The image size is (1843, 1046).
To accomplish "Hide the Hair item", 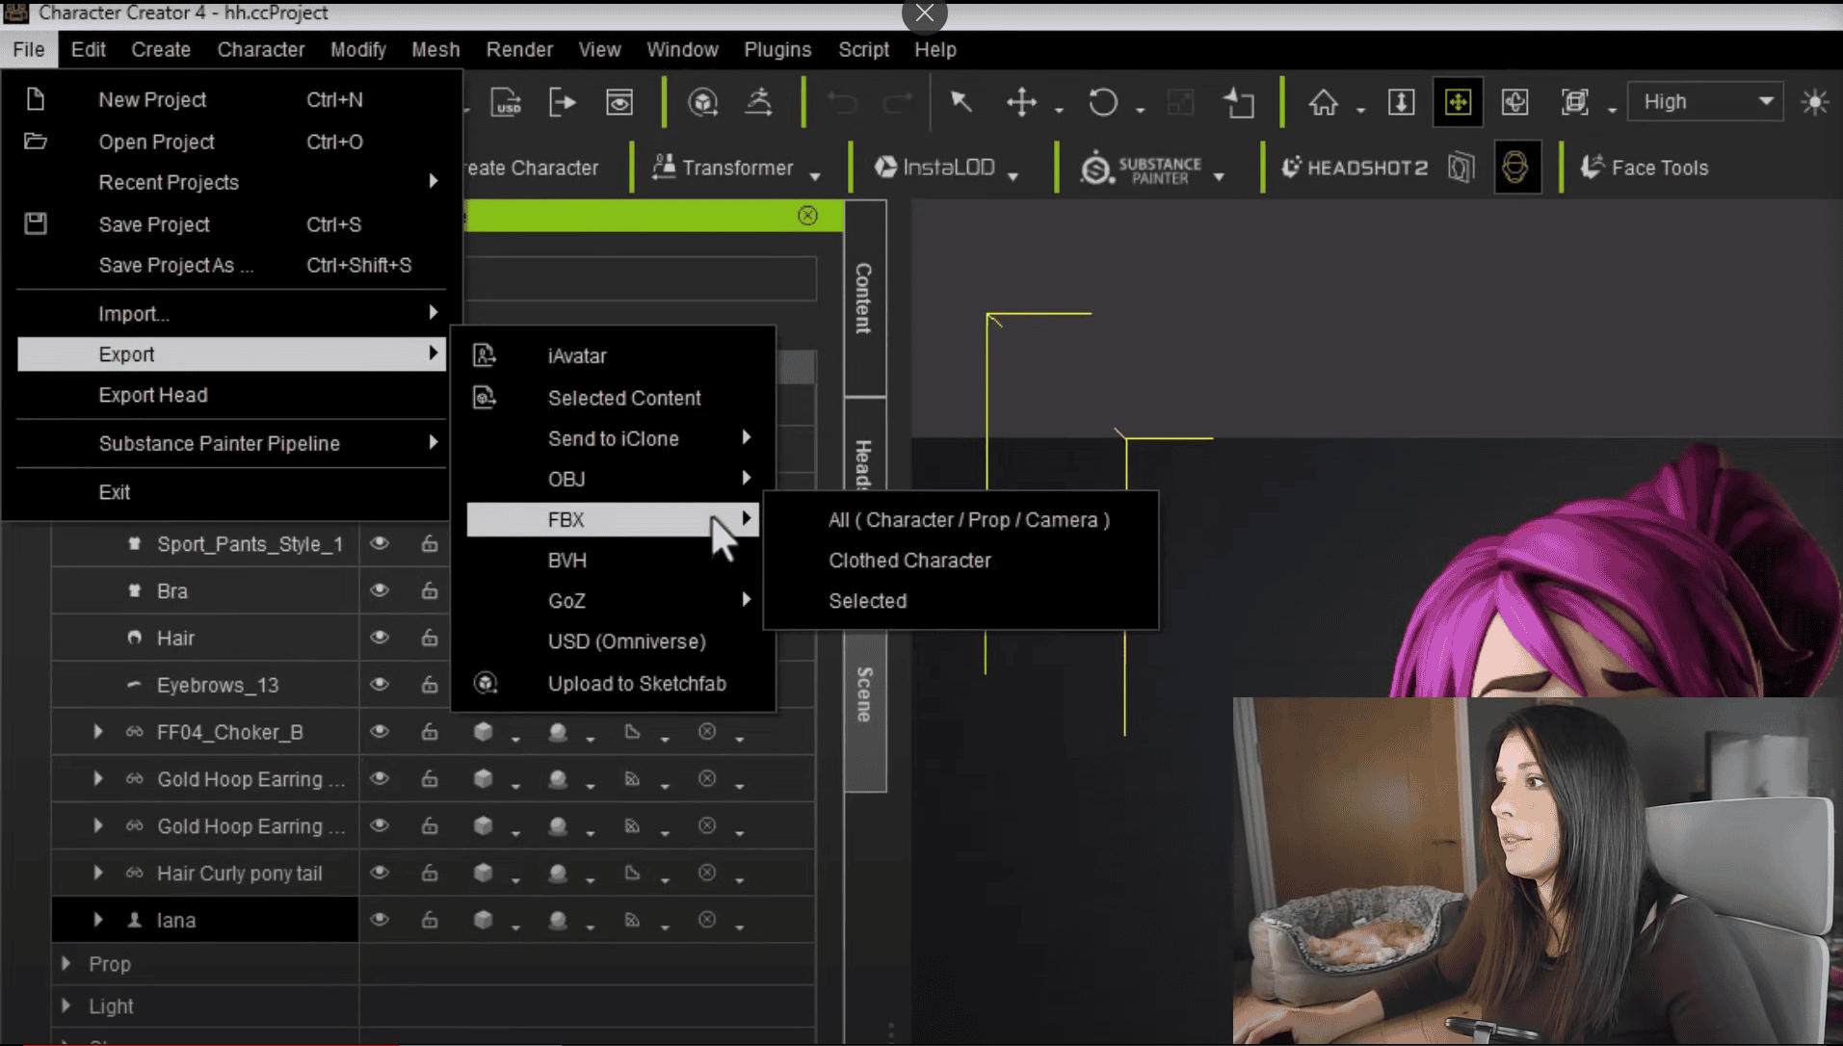I will (379, 638).
